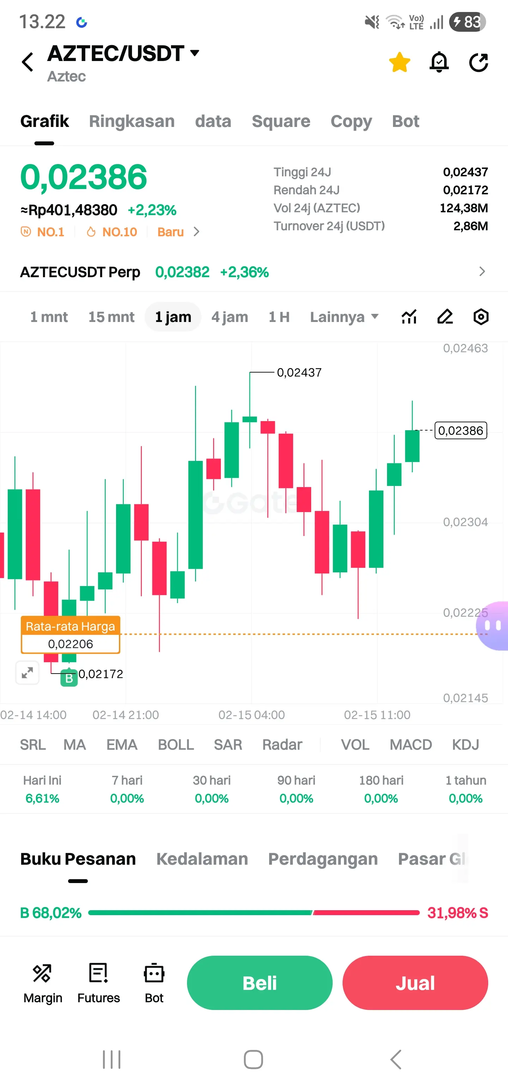Expand the tags row chevron after Baru
The width and height of the screenshot is (508, 1089).
point(196,232)
